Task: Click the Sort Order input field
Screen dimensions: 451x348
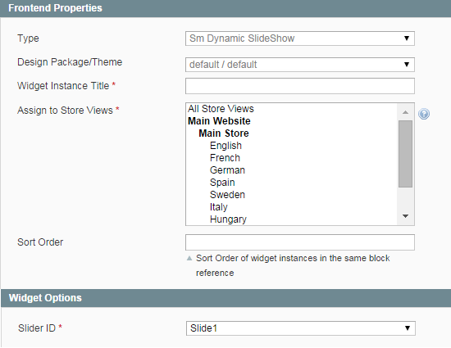Action: pyautogui.click(x=299, y=242)
